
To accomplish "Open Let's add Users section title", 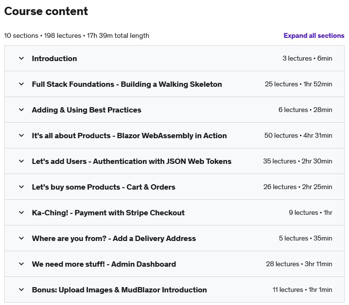I will pyautogui.click(x=132, y=161).
